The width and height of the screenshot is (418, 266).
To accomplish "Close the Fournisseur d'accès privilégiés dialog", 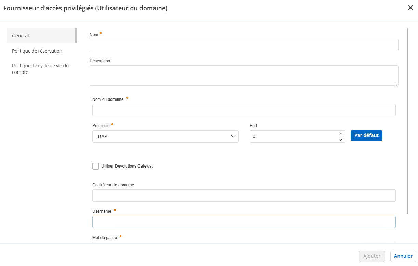I will click(410, 8).
